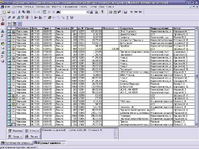Click the New document icon in main toolbar

[4, 12]
